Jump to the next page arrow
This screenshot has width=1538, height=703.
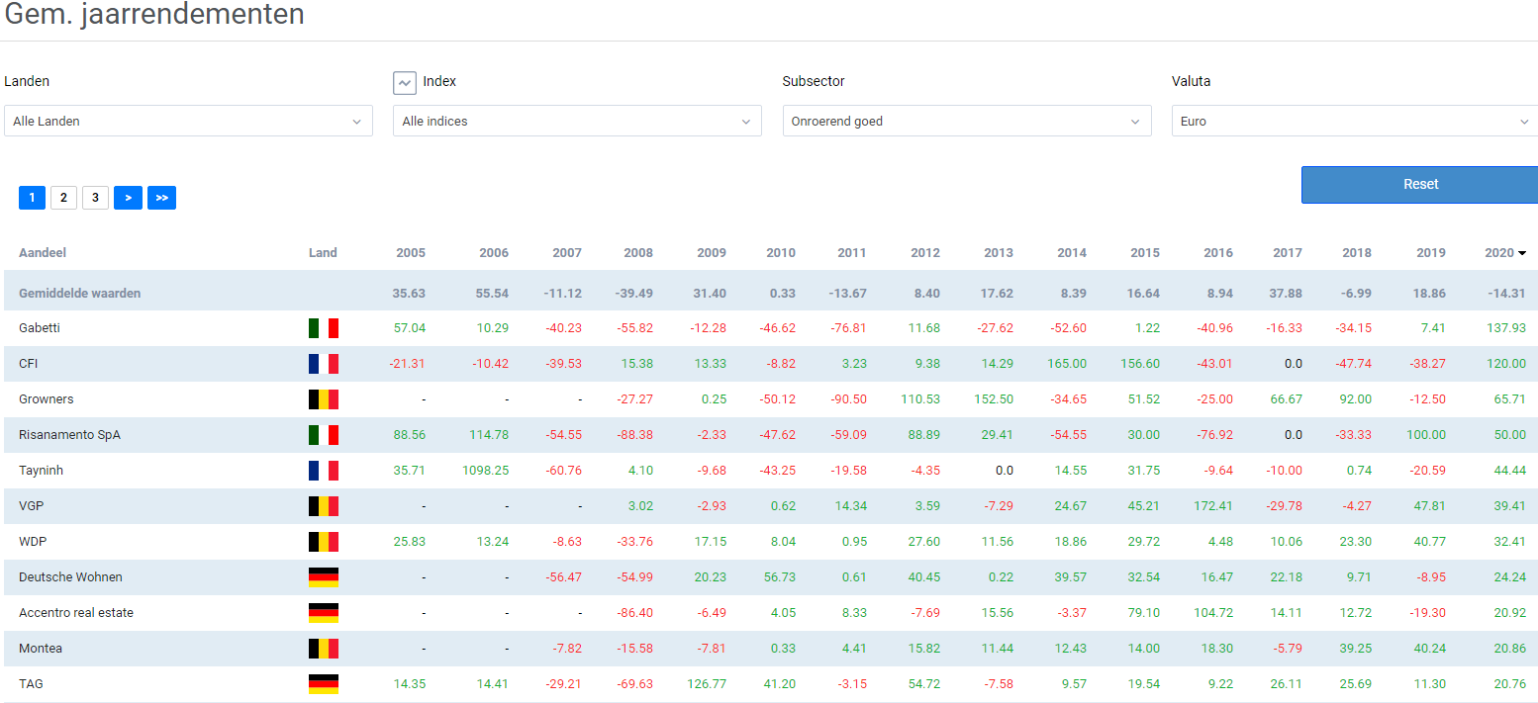point(128,198)
